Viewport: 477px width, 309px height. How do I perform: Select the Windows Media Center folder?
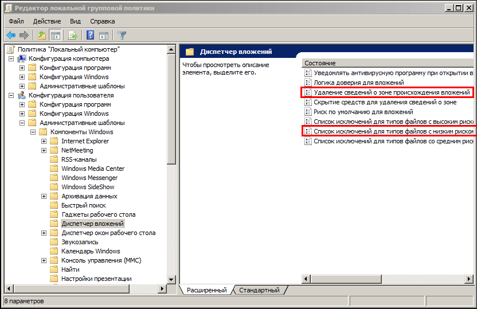(92, 169)
